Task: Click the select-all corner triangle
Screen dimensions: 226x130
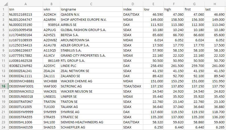Action: 6,4
